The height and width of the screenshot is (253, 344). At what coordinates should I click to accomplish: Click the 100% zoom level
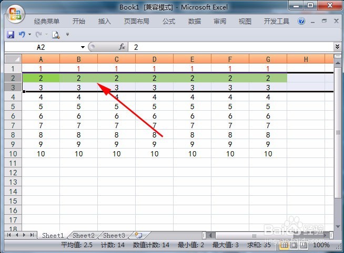[321, 245]
